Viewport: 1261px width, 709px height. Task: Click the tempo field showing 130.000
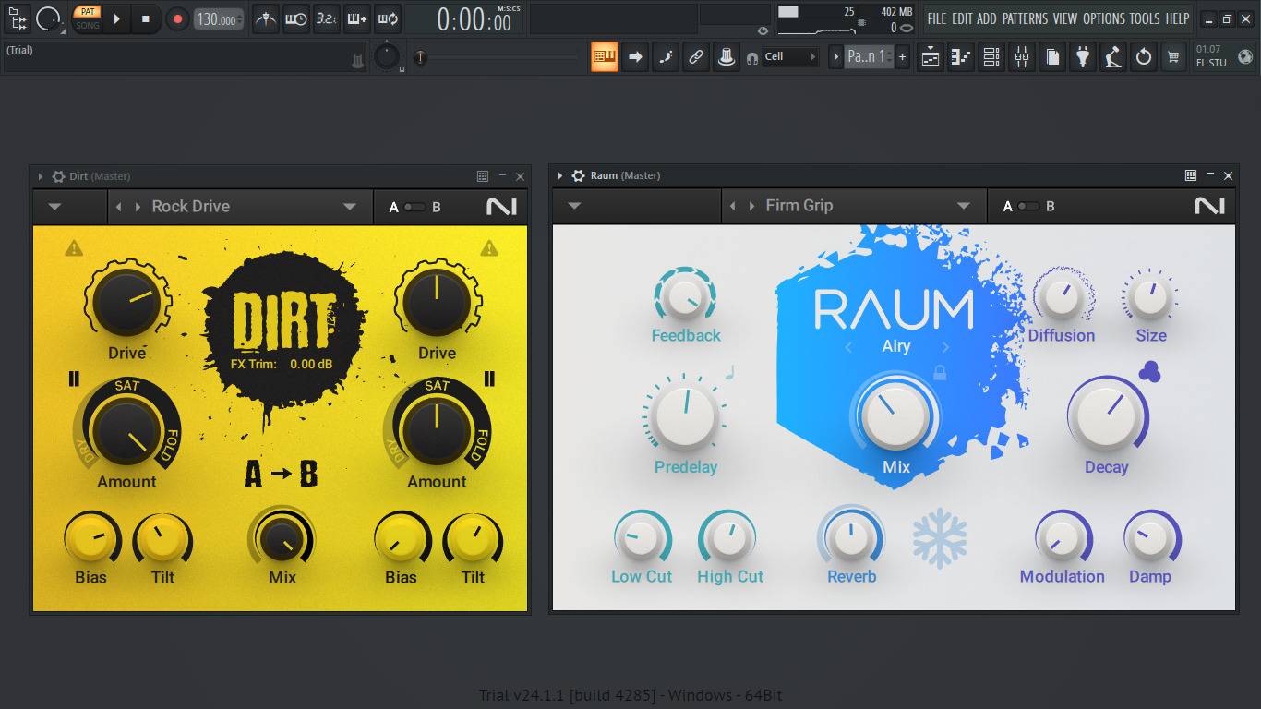tap(220, 19)
